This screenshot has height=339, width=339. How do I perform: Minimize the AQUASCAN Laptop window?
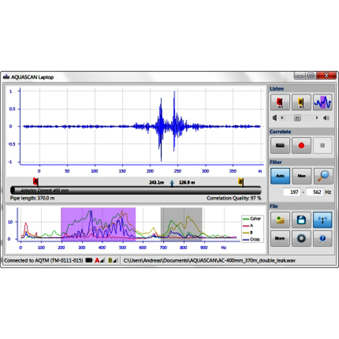click(x=300, y=76)
